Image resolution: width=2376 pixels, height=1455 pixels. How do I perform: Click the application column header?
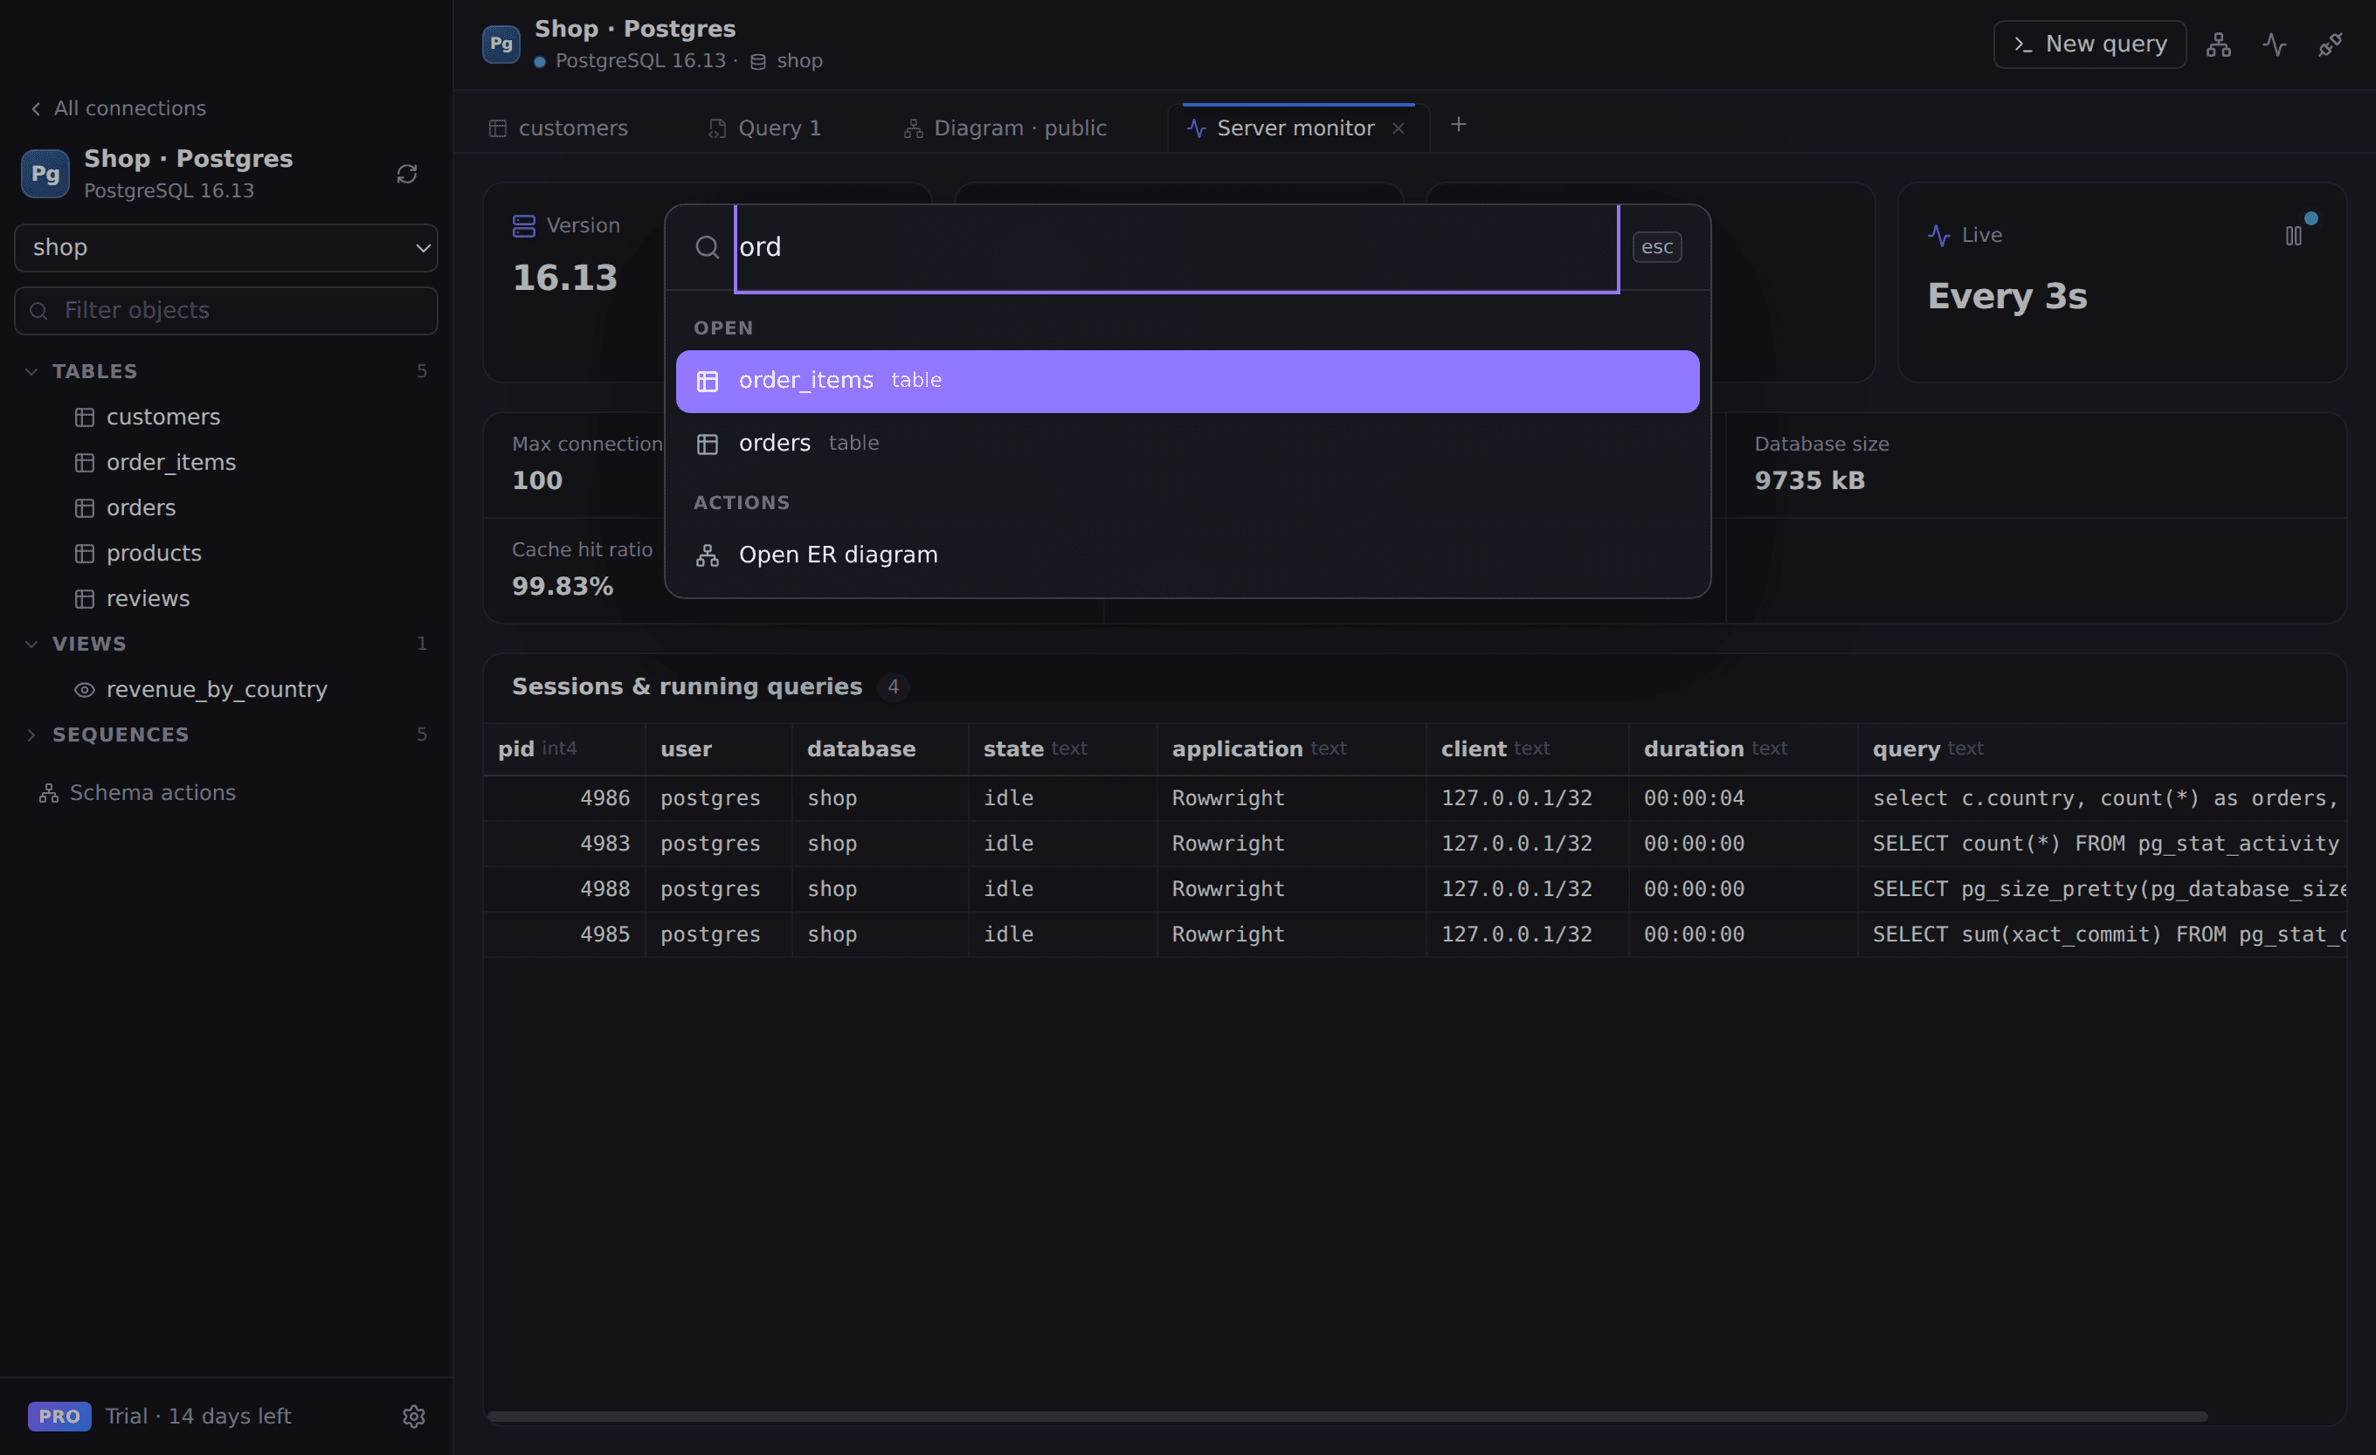[x=1291, y=749]
